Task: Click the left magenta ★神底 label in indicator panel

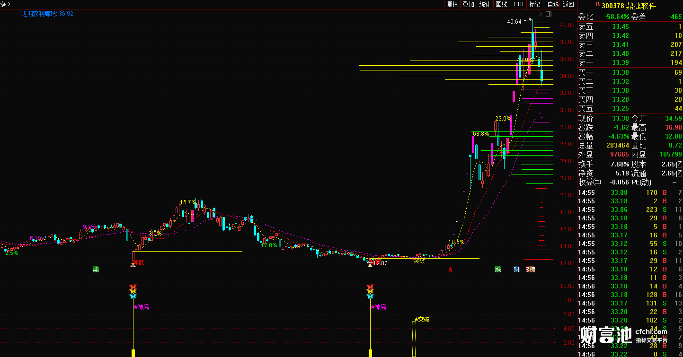Action: pyautogui.click(x=141, y=307)
